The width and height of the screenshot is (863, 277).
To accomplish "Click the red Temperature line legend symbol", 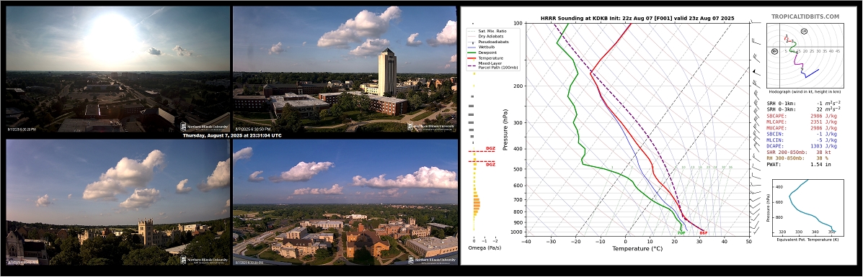I will [x=471, y=59].
